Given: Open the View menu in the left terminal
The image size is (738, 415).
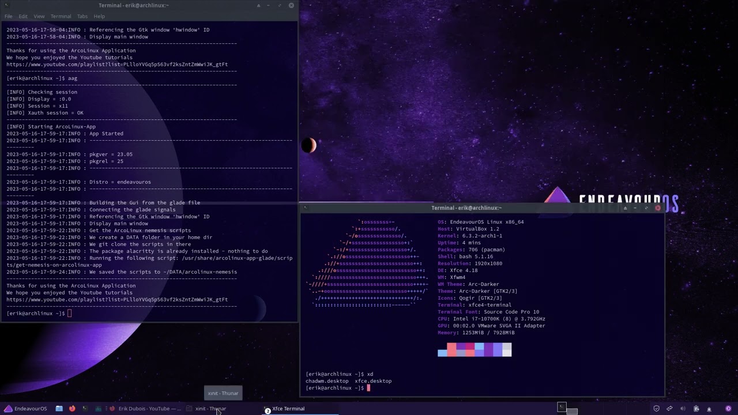Looking at the screenshot, I should [x=39, y=16].
